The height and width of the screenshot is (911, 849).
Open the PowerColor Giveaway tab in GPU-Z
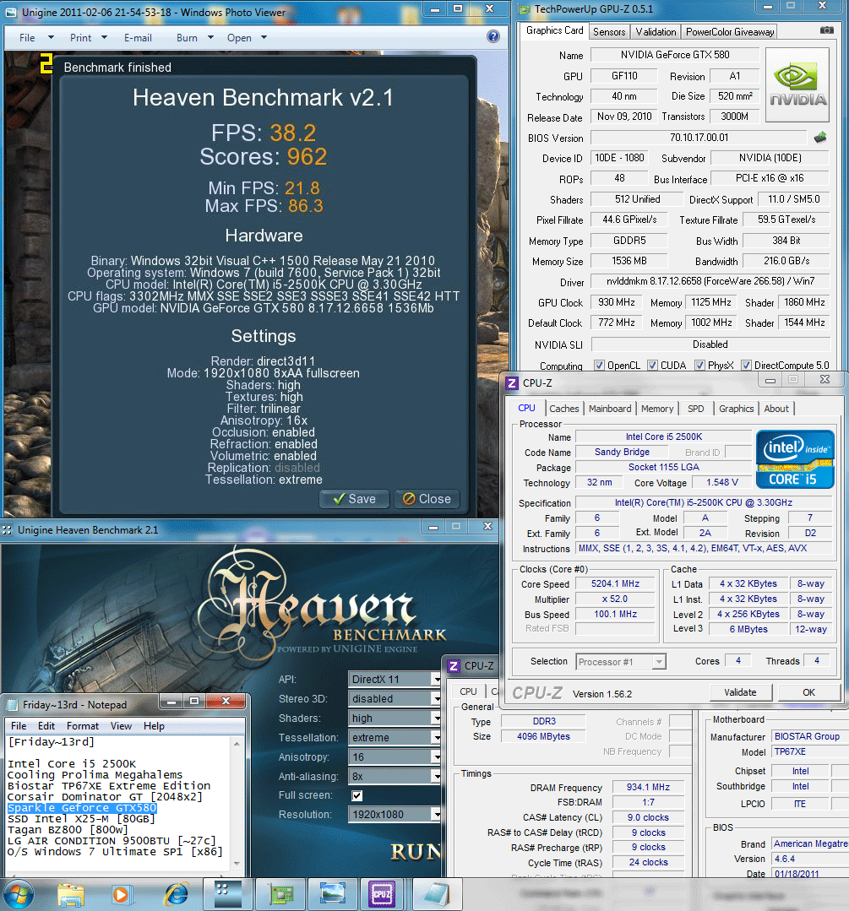730,32
